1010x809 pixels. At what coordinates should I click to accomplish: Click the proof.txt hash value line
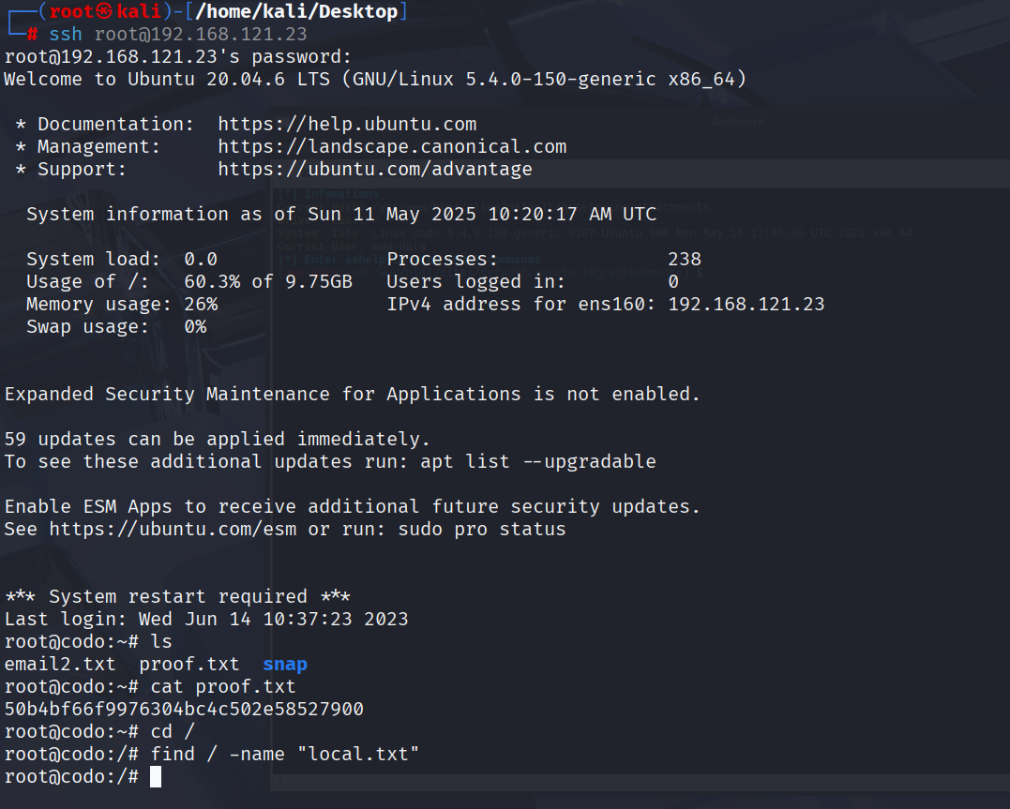pyautogui.click(x=184, y=709)
